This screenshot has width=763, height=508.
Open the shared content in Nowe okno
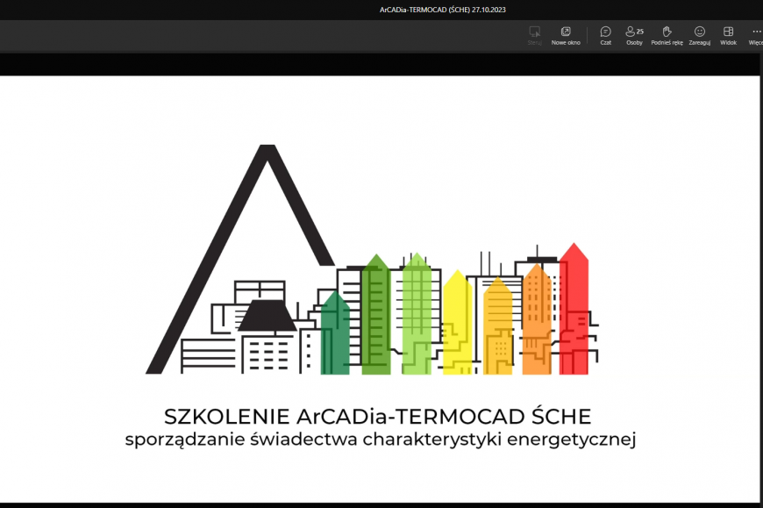[x=566, y=36]
